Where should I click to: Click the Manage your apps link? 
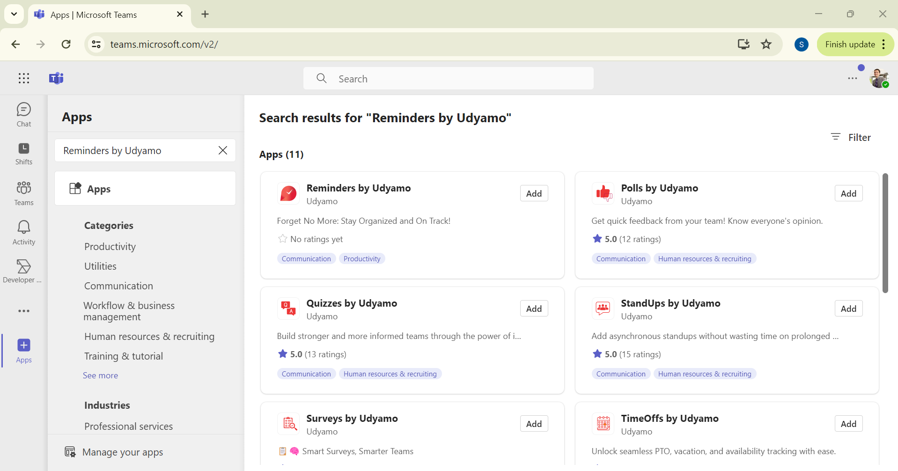(x=123, y=452)
